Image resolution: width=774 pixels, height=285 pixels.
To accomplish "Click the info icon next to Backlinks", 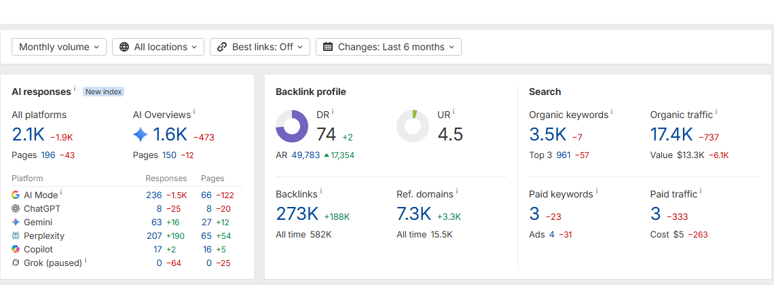I will coord(321,191).
